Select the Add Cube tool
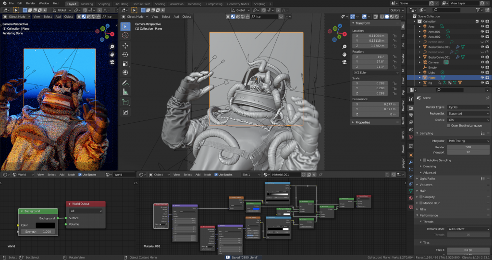The height and width of the screenshot is (260, 492). pyautogui.click(x=125, y=102)
